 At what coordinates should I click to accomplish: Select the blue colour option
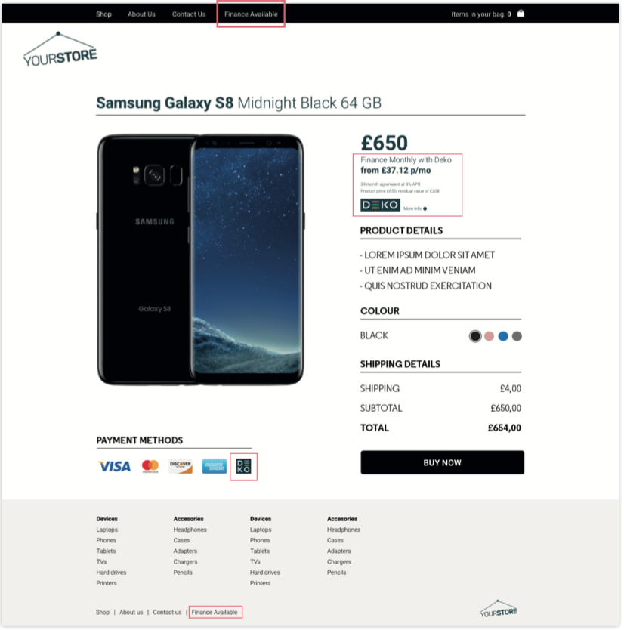[x=503, y=336]
